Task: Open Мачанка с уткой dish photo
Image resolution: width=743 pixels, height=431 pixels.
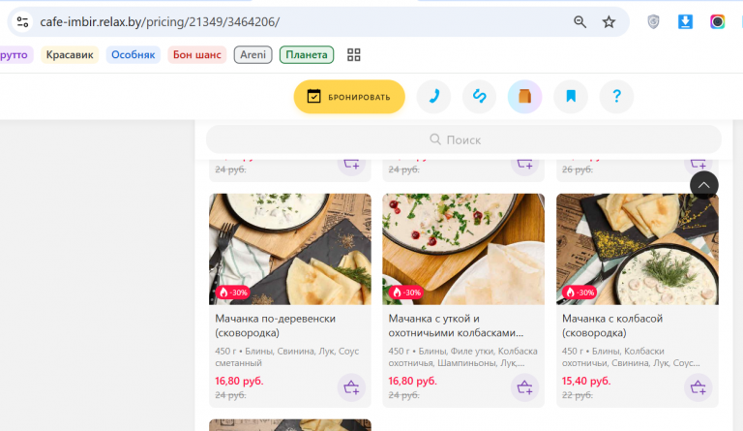Action: coord(463,249)
